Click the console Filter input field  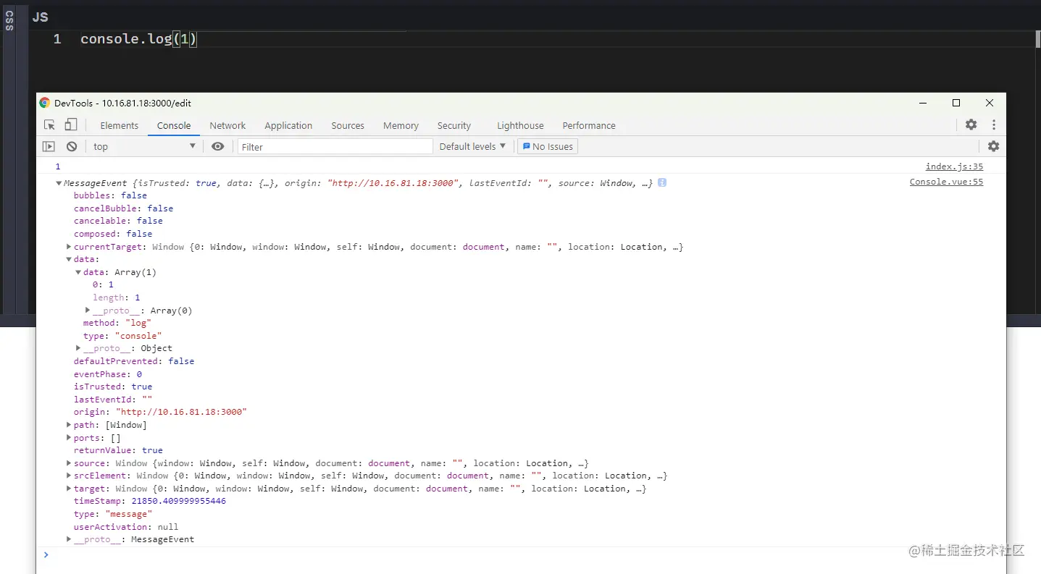click(x=335, y=146)
